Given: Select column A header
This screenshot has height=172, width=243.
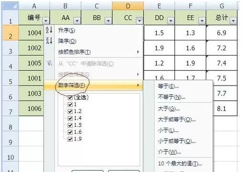Looking at the screenshot, I should click(34, 6).
